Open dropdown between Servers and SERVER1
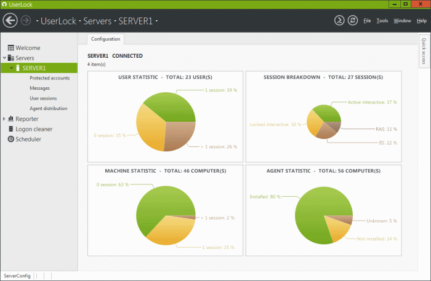Image resolution: width=431 pixels, height=281 pixels. (115, 21)
